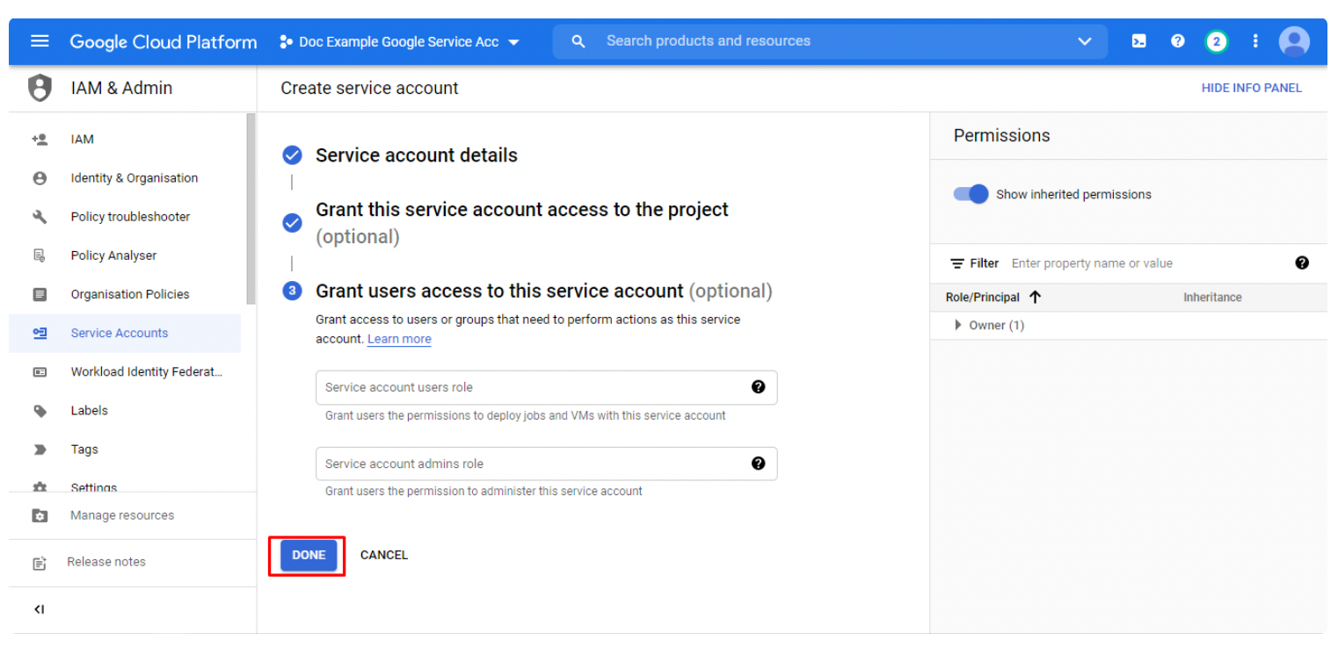This screenshot has height=669, width=1338.
Task: Toggle Show inherited permissions switch
Action: click(971, 194)
